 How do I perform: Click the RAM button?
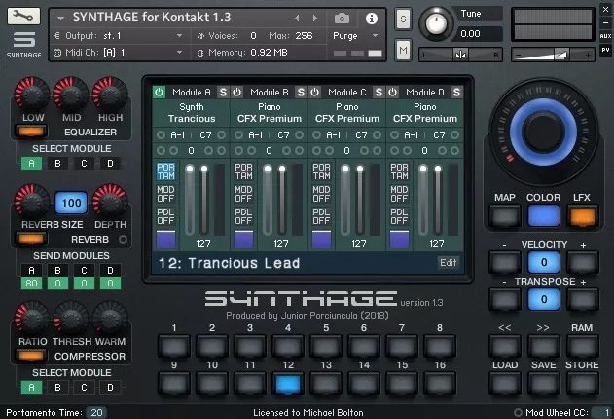(582, 347)
